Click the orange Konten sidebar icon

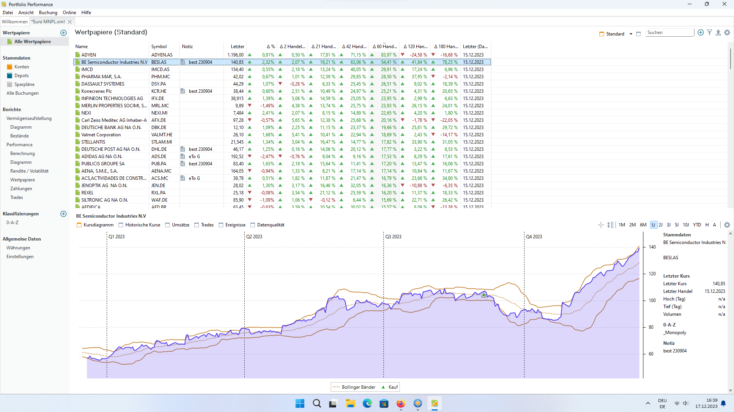pyautogui.click(x=10, y=67)
